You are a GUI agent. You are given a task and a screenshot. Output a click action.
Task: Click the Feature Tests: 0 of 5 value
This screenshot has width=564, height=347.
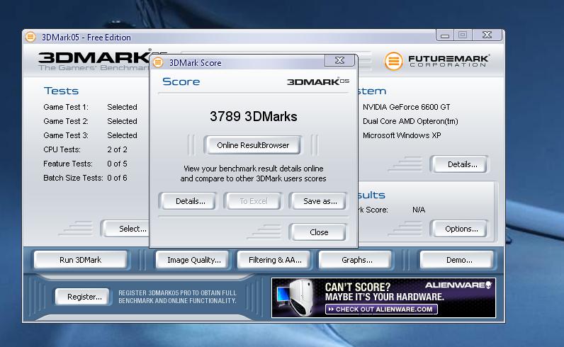pyautogui.click(x=117, y=164)
